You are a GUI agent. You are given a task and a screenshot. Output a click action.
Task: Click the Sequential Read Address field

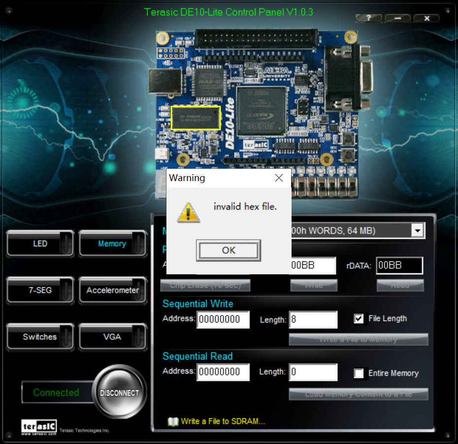coord(223,372)
